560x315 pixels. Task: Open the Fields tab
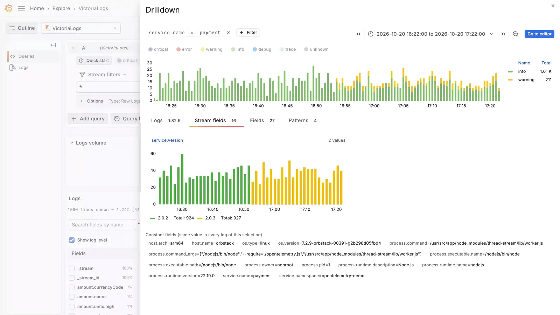pyautogui.click(x=262, y=120)
